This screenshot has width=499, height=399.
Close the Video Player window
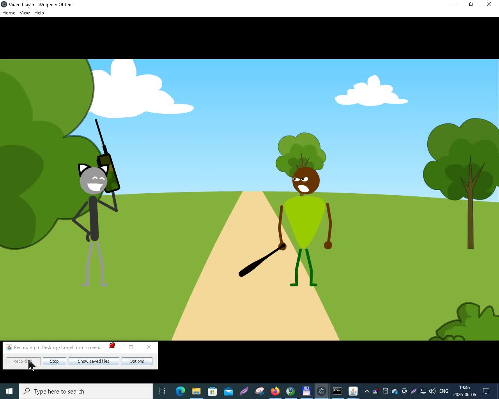click(489, 4)
